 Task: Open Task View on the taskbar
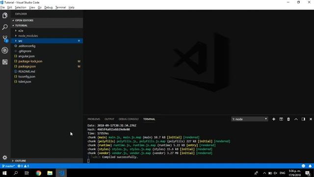pos(27,173)
